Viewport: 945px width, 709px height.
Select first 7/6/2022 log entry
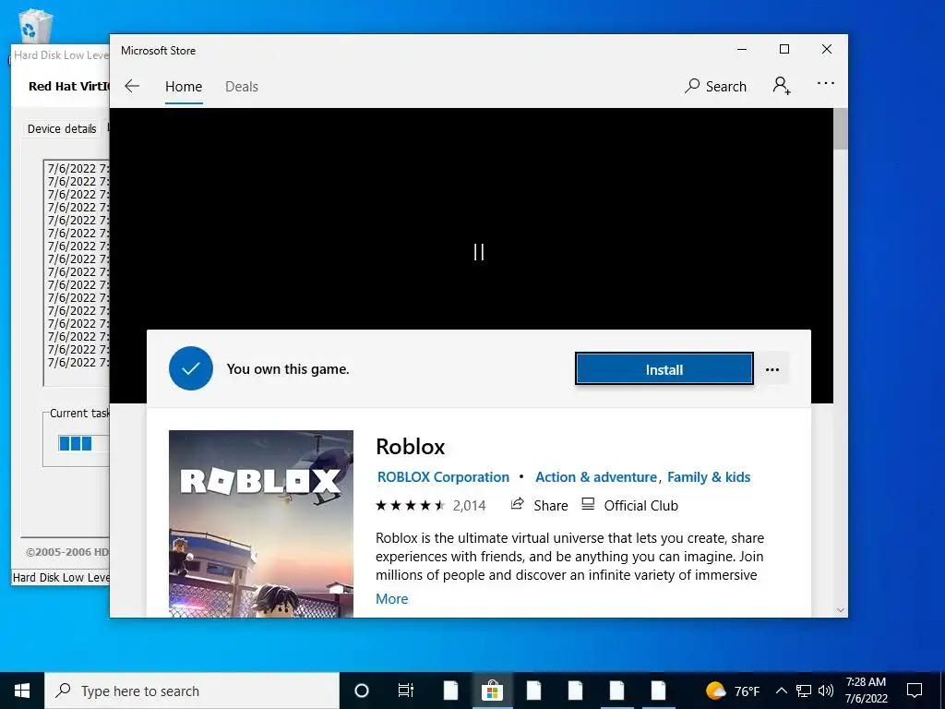(x=78, y=169)
